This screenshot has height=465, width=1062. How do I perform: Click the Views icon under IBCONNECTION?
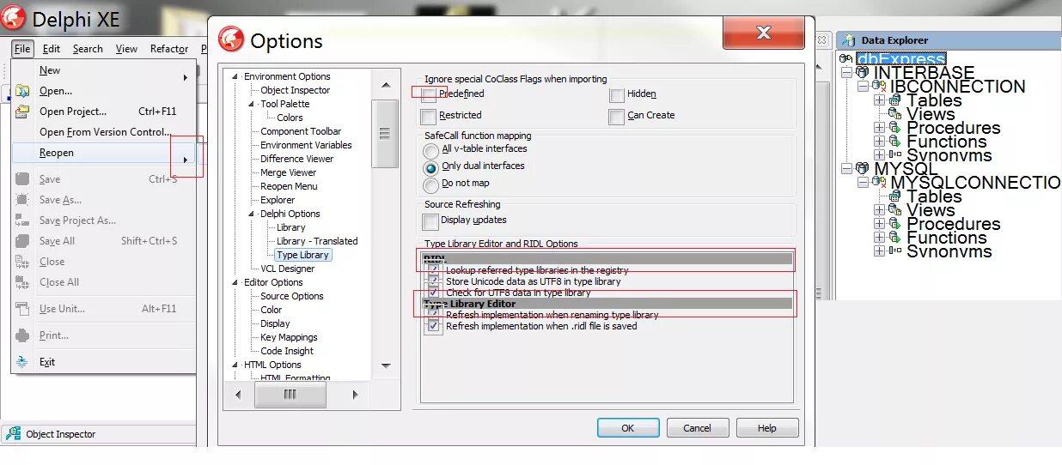pyautogui.click(x=894, y=114)
